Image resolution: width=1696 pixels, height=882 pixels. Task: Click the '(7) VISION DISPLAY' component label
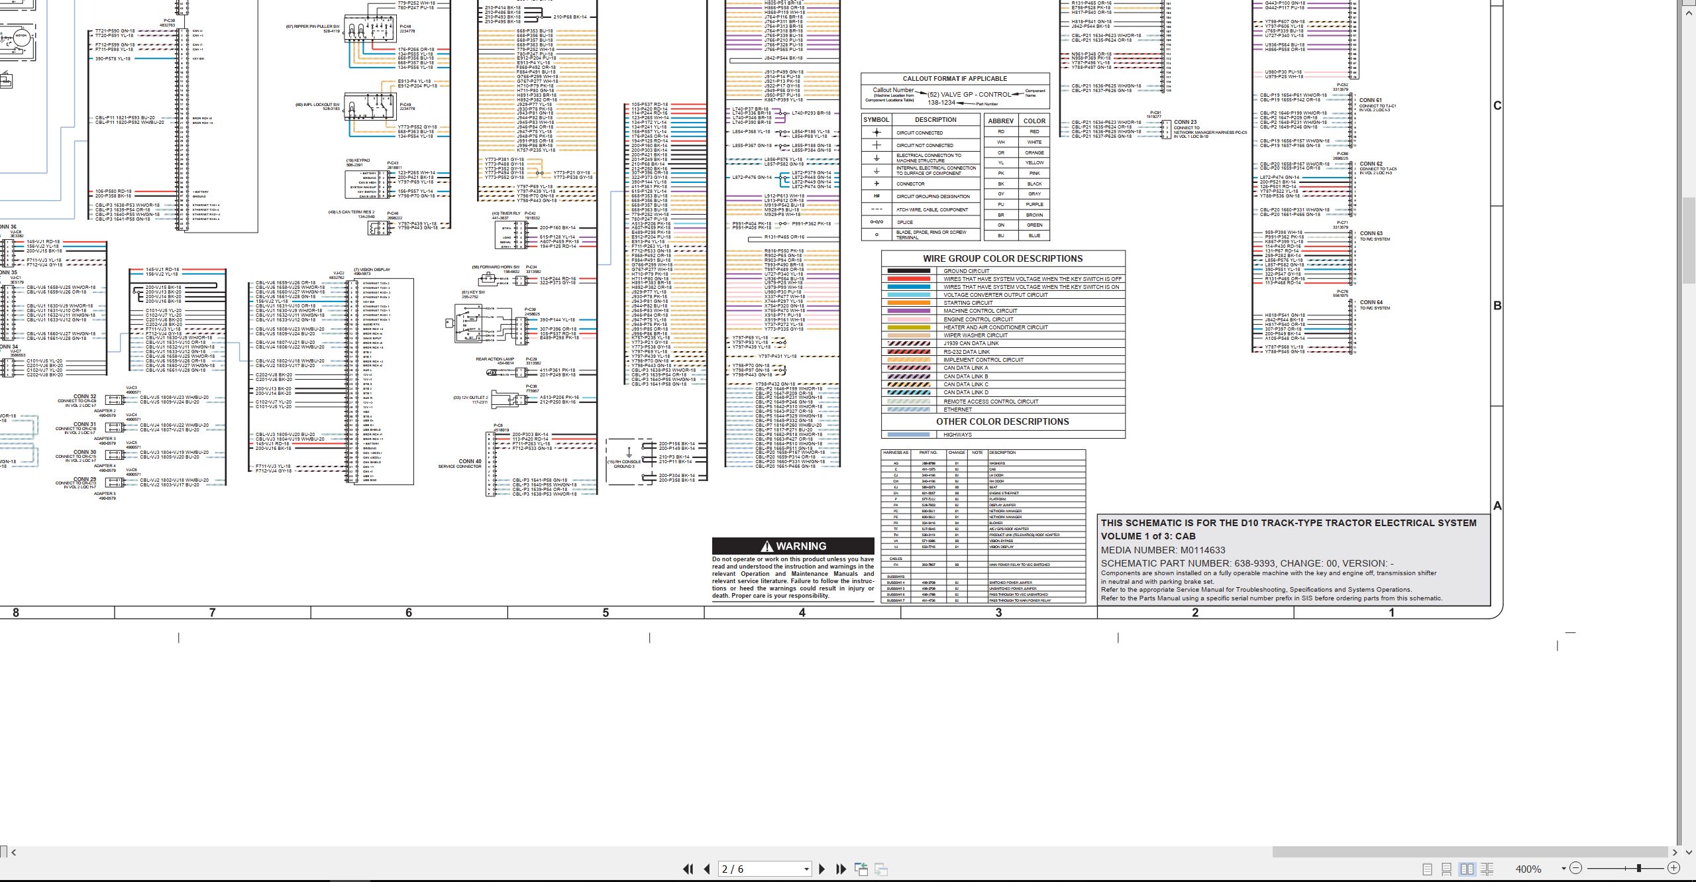point(372,270)
